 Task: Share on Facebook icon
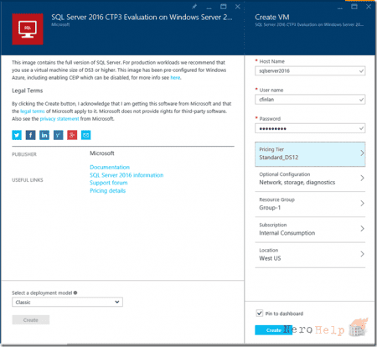coord(30,135)
